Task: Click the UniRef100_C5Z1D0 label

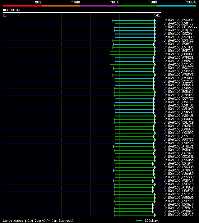Action: (178, 81)
